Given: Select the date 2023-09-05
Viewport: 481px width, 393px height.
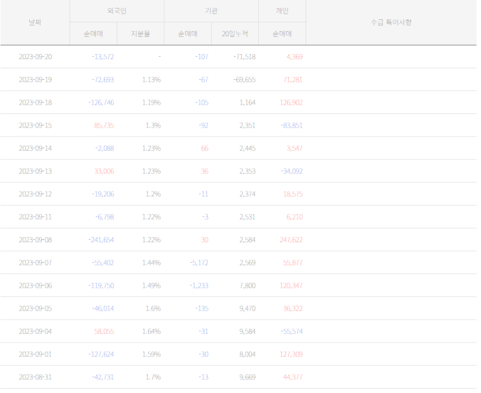Looking at the screenshot, I should click(x=35, y=308).
